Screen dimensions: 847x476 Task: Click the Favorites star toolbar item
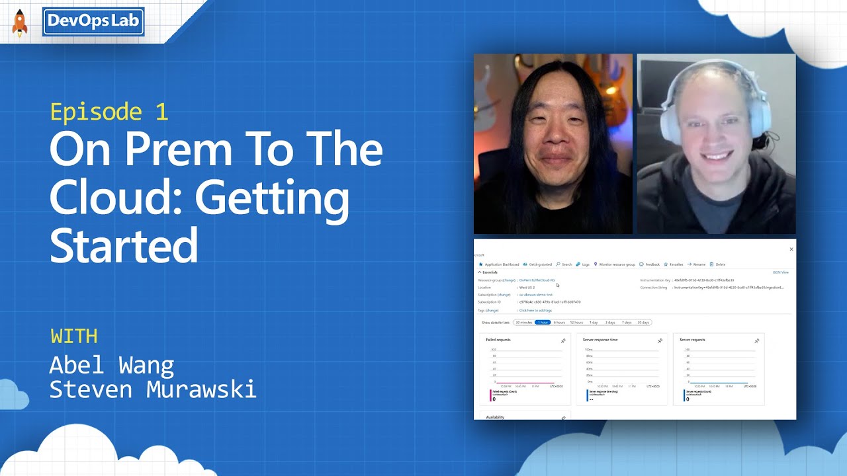pyautogui.click(x=674, y=264)
